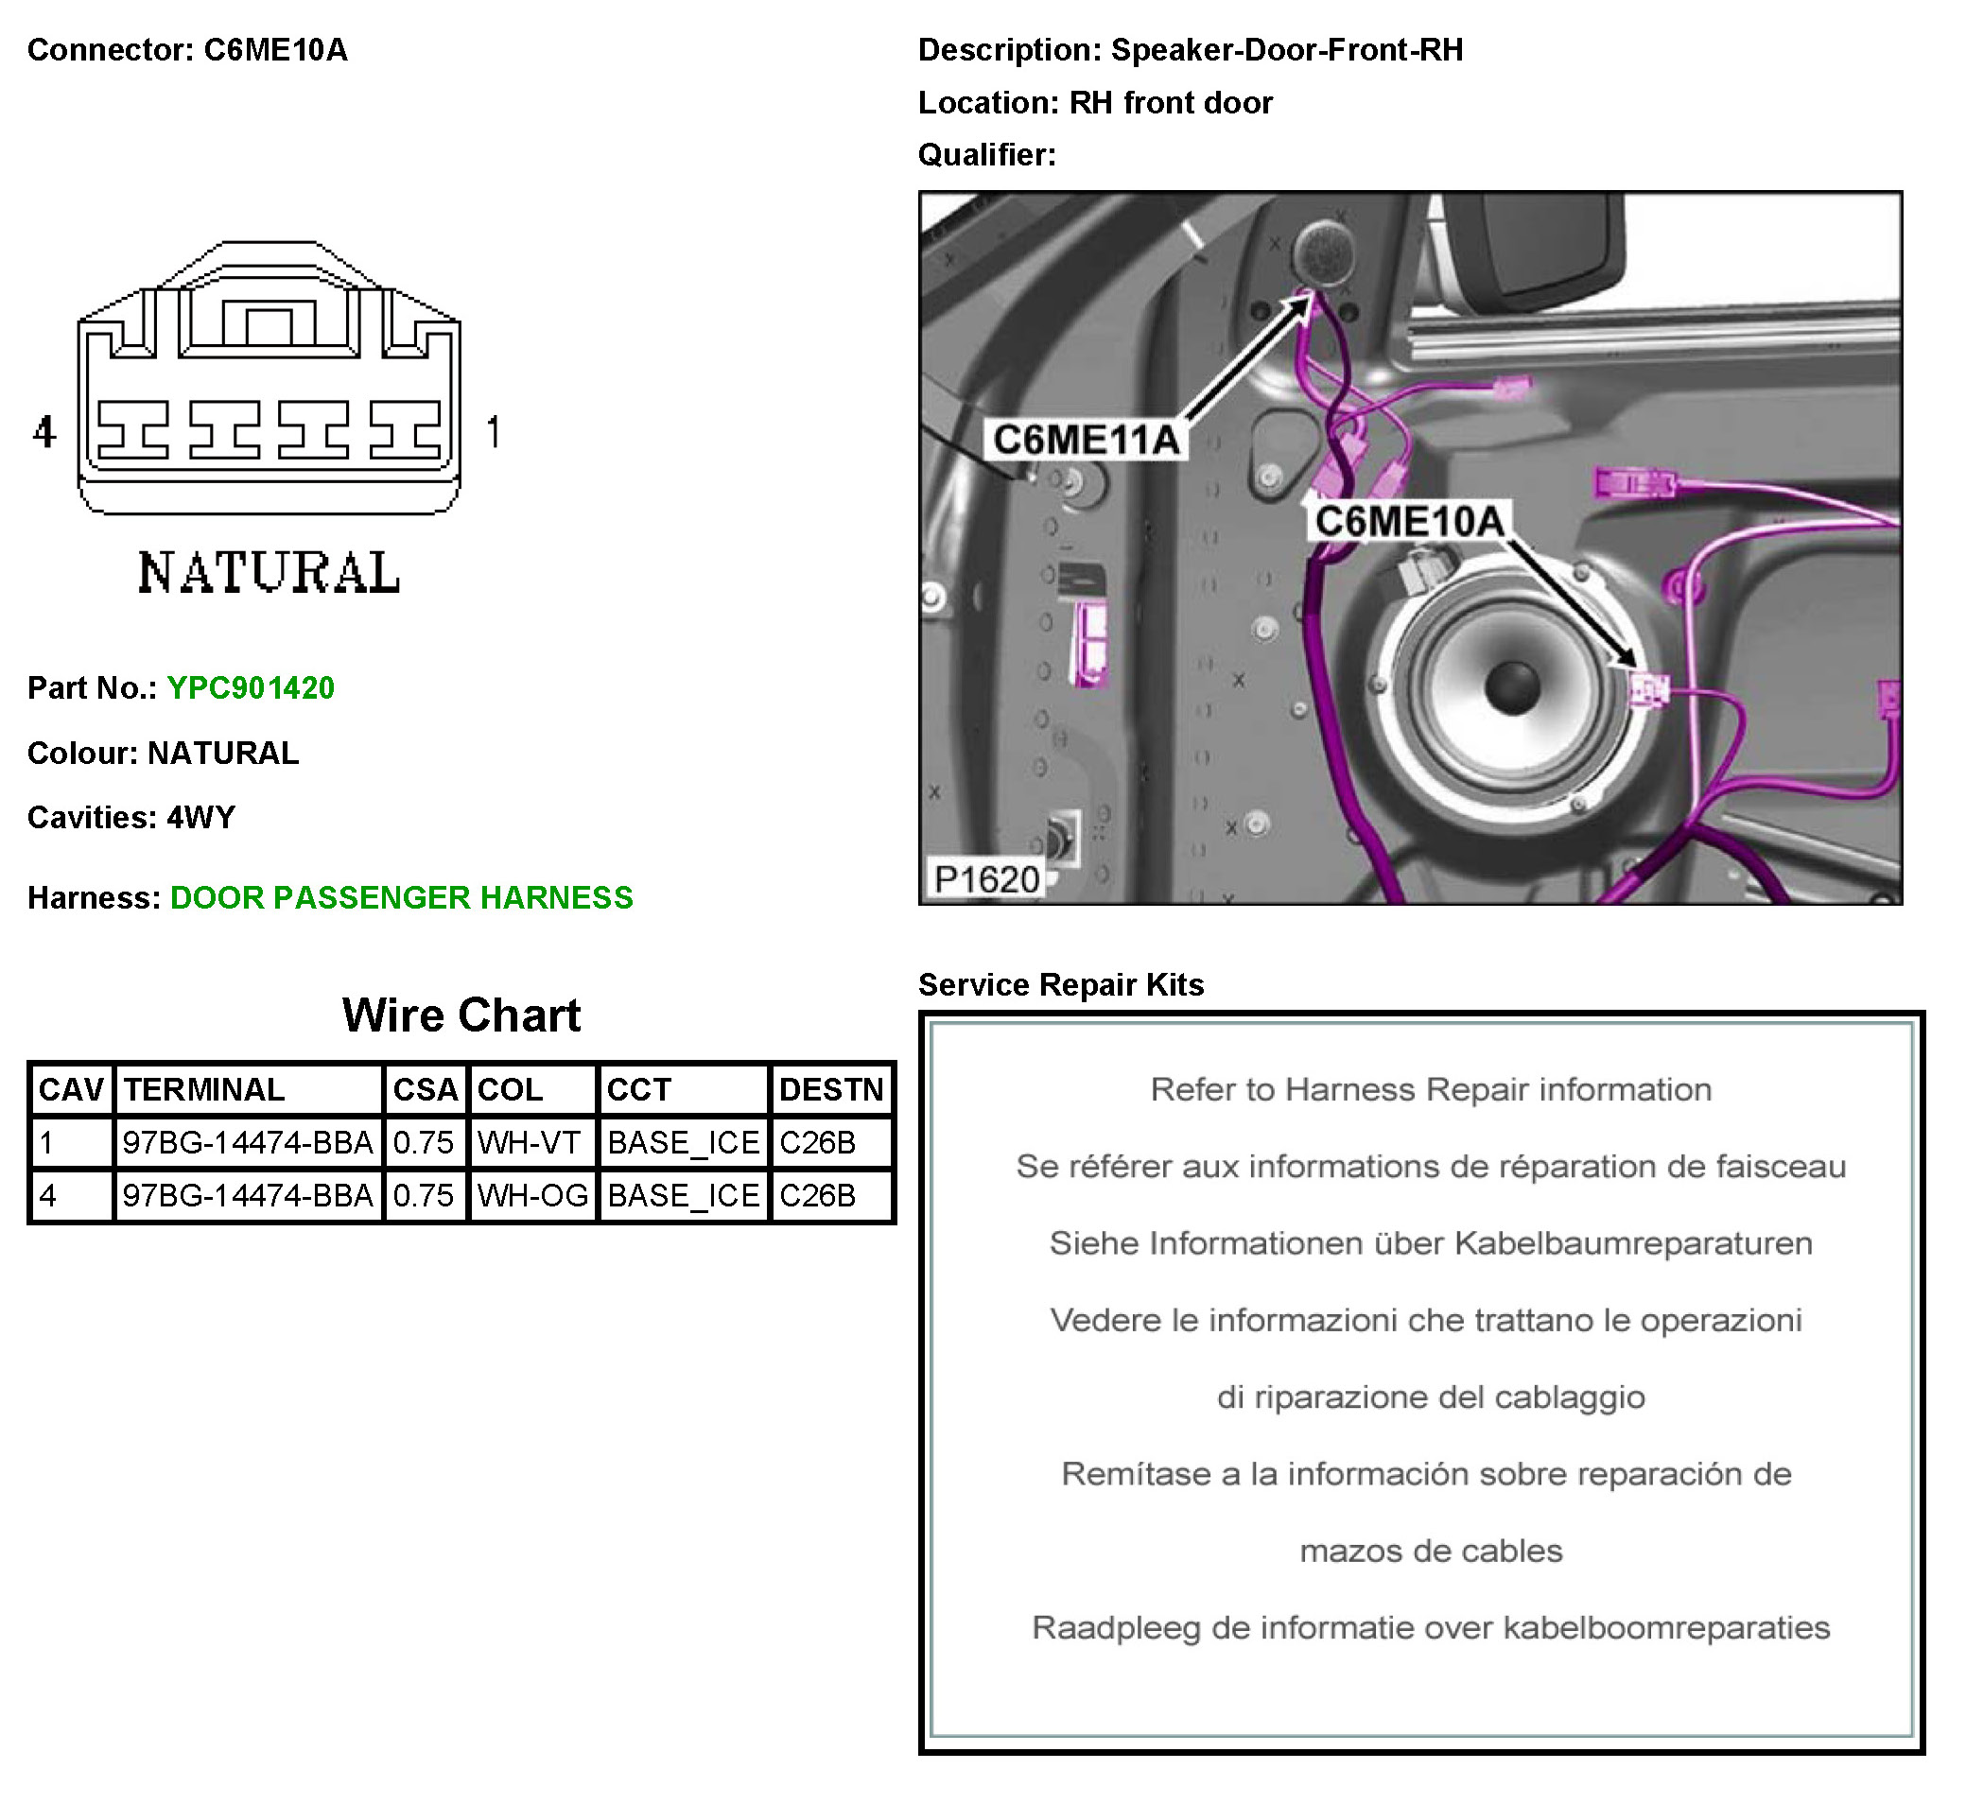Click terminal 97BG-14474-BBA in cavity 1 row
The image size is (1966, 1804).
pos(248,1142)
